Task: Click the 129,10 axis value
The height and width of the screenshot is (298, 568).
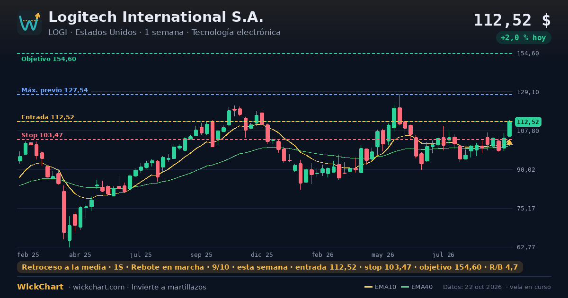Action: click(528, 92)
